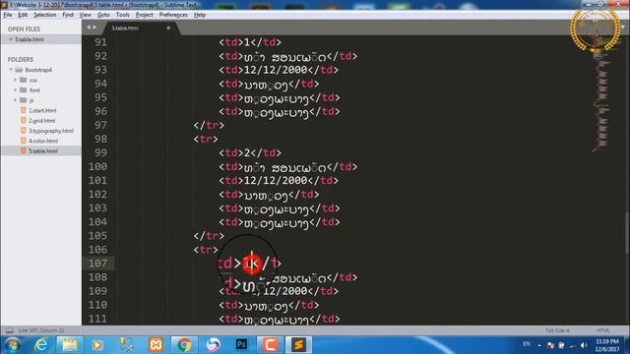Click the 2.grid.html file icon

24,120
